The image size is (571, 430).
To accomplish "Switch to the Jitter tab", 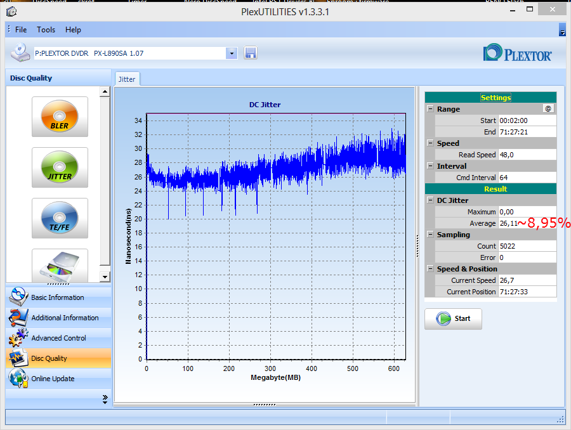I will point(127,79).
